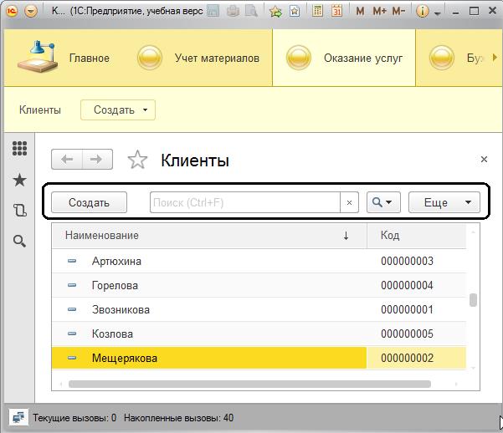Go back with the left arrow button
This screenshot has width=503, height=433.
pyautogui.click(x=68, y=160)
